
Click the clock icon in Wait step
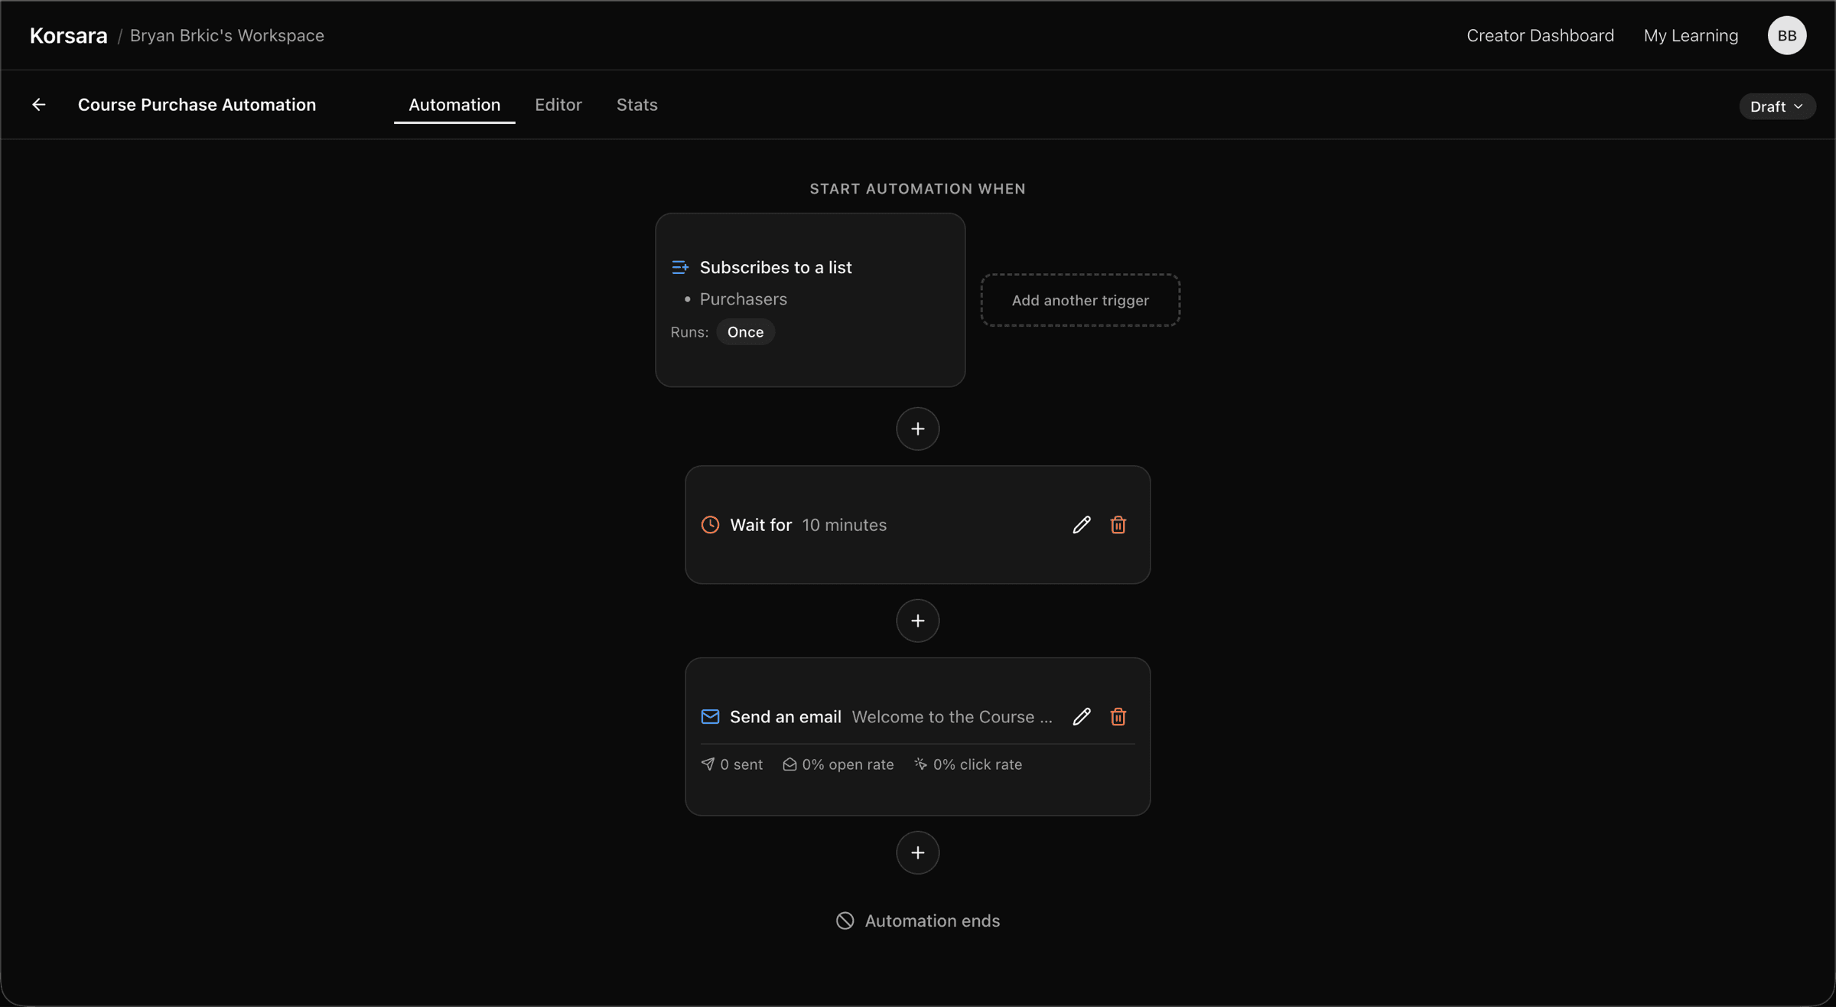(710, 525)
